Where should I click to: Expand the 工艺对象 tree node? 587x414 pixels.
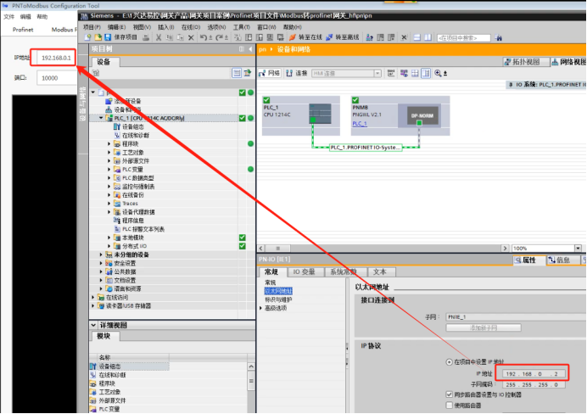(109, 153)
